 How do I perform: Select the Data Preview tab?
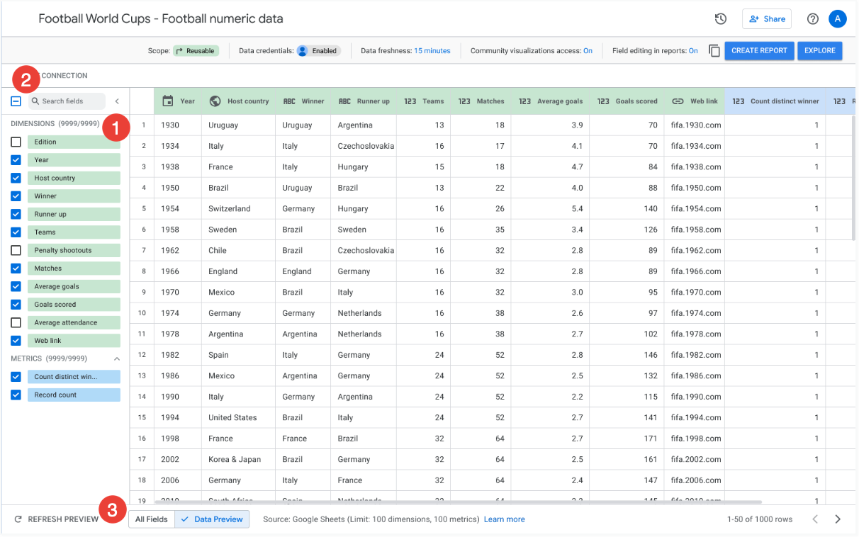click(x=212, y=519)
